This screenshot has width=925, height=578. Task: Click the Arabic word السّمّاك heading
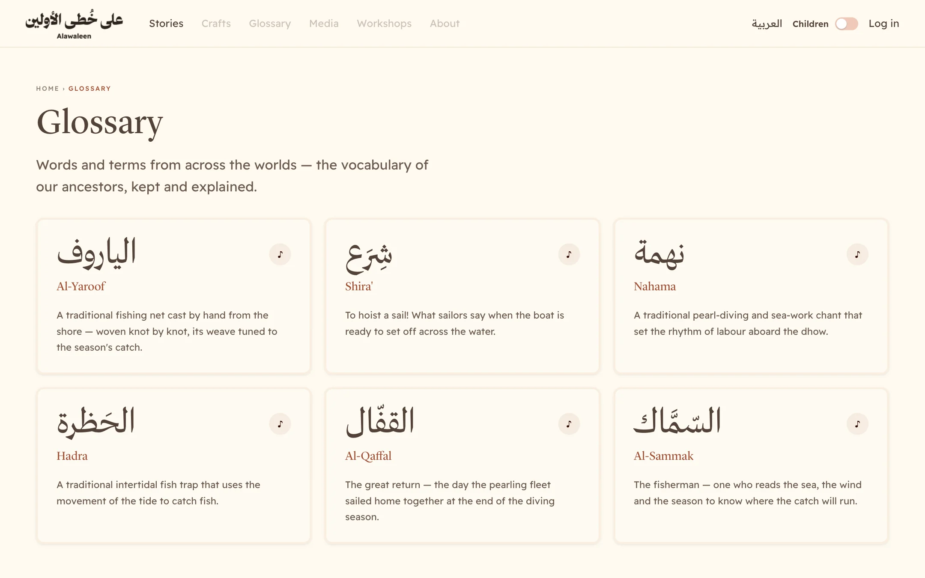(x=677, y=420)
